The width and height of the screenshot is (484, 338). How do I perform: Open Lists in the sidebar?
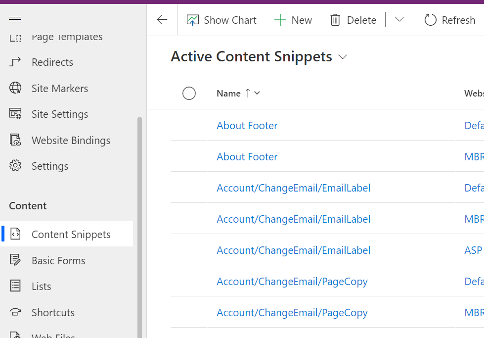point(42,287)
